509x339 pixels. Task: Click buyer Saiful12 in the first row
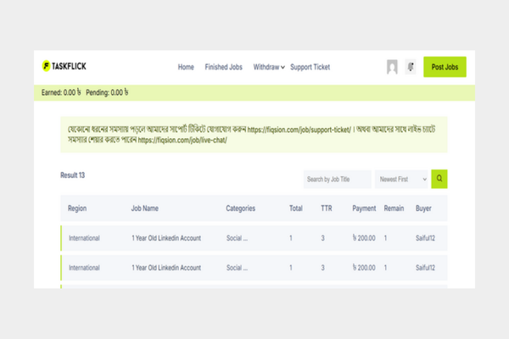pyautogui.click(x=425, y=238)
